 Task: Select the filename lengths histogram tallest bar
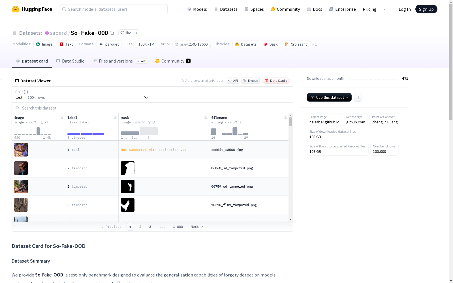235,131
